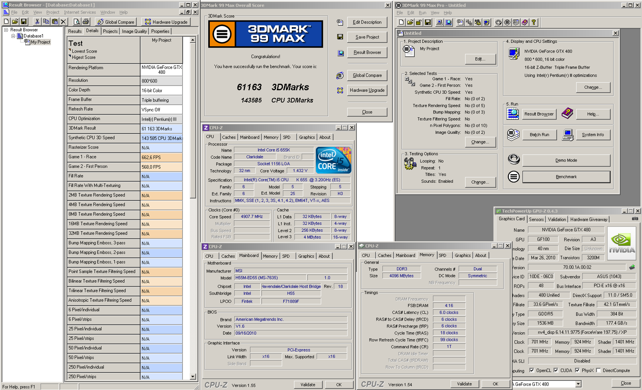
Task: Open Properties tab in Result Browser
Action: [160, 31]
